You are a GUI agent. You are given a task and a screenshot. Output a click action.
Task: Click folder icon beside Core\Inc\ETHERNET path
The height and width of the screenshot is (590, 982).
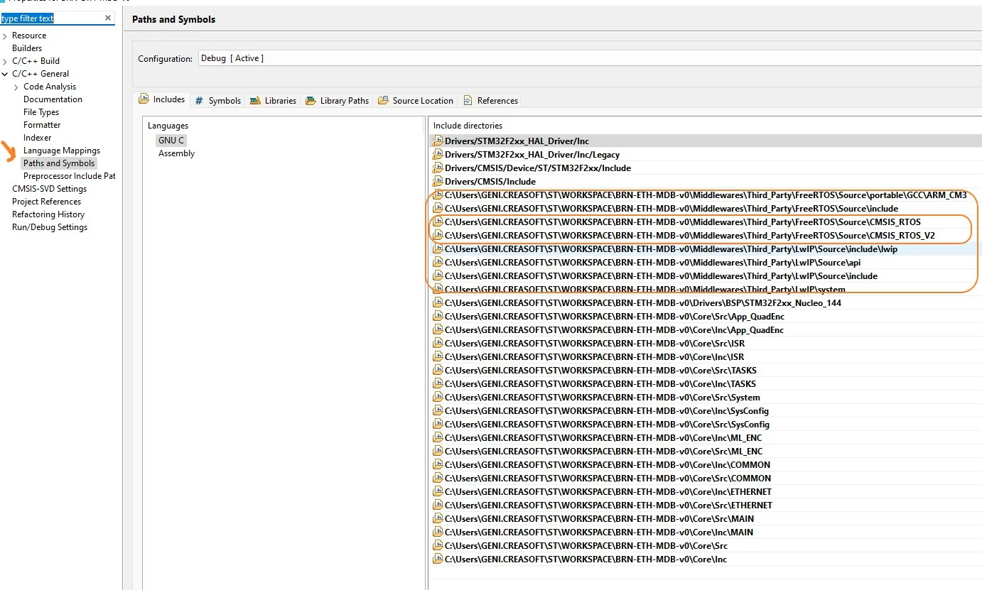[438, 492]
